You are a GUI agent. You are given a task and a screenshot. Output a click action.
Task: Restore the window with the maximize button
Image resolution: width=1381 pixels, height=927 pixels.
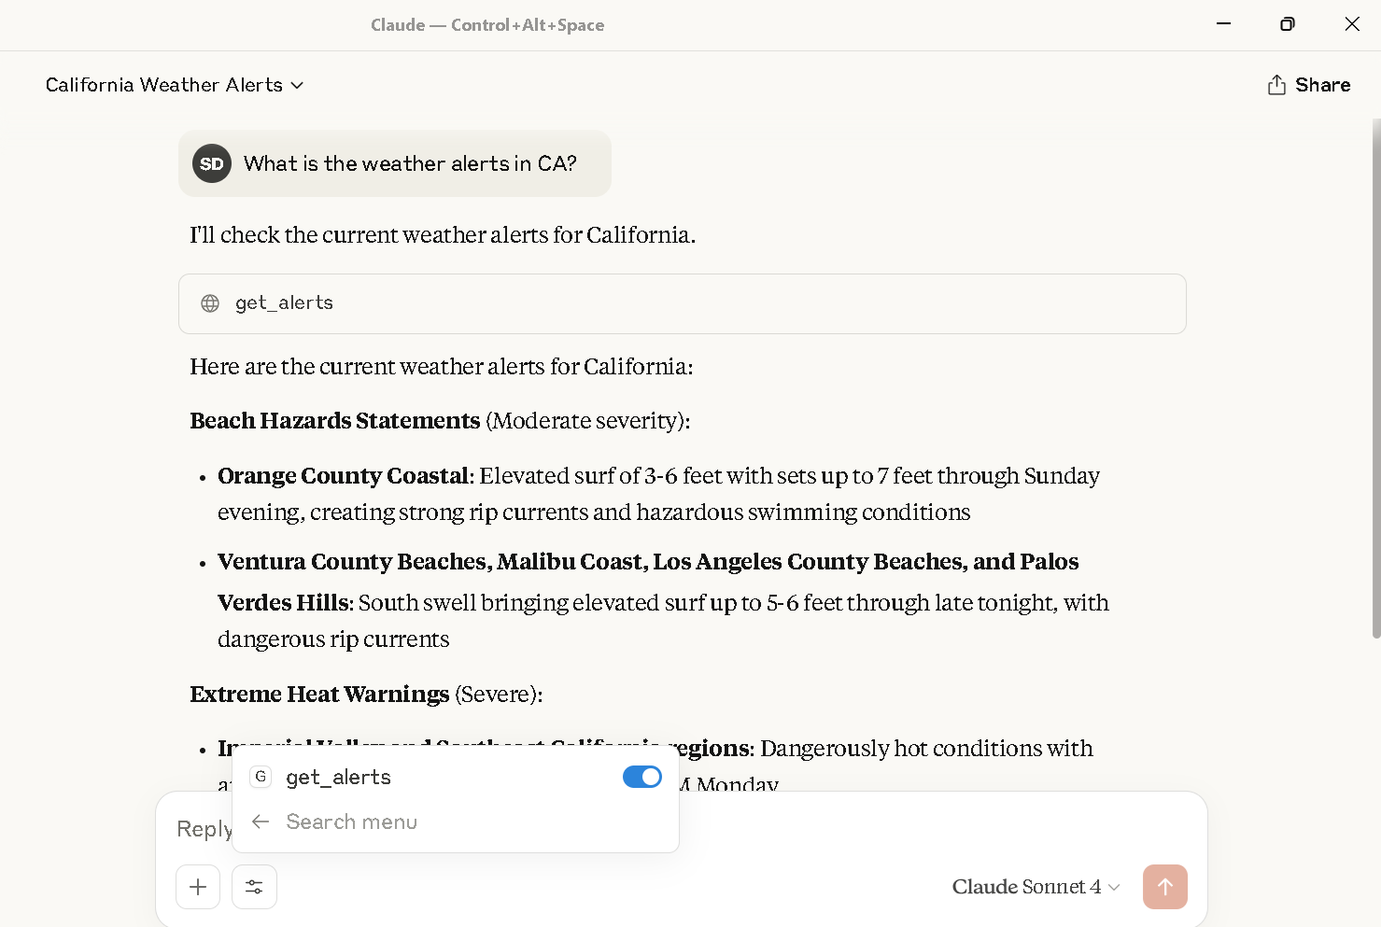pos(1287,24)
